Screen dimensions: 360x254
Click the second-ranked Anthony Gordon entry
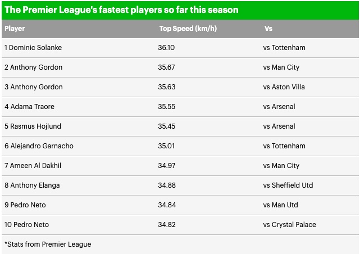(34, 67)
